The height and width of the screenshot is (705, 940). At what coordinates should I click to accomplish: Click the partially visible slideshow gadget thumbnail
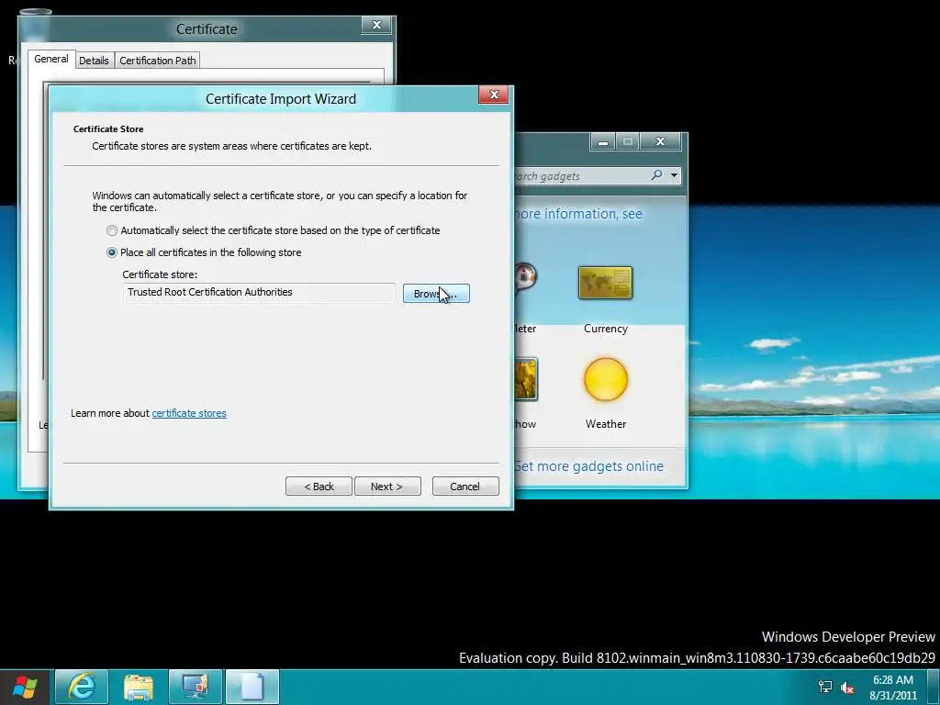tap(526, 379)
